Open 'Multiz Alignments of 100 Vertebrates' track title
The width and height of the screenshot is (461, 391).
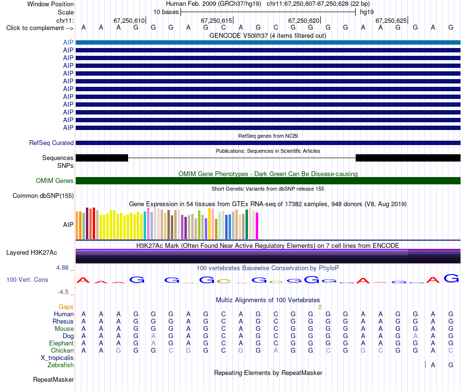coord(268,300)
